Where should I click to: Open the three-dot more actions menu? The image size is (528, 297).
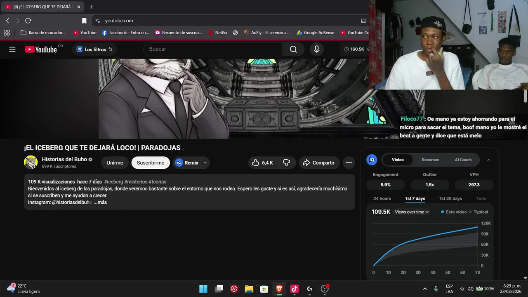[349, 163]
